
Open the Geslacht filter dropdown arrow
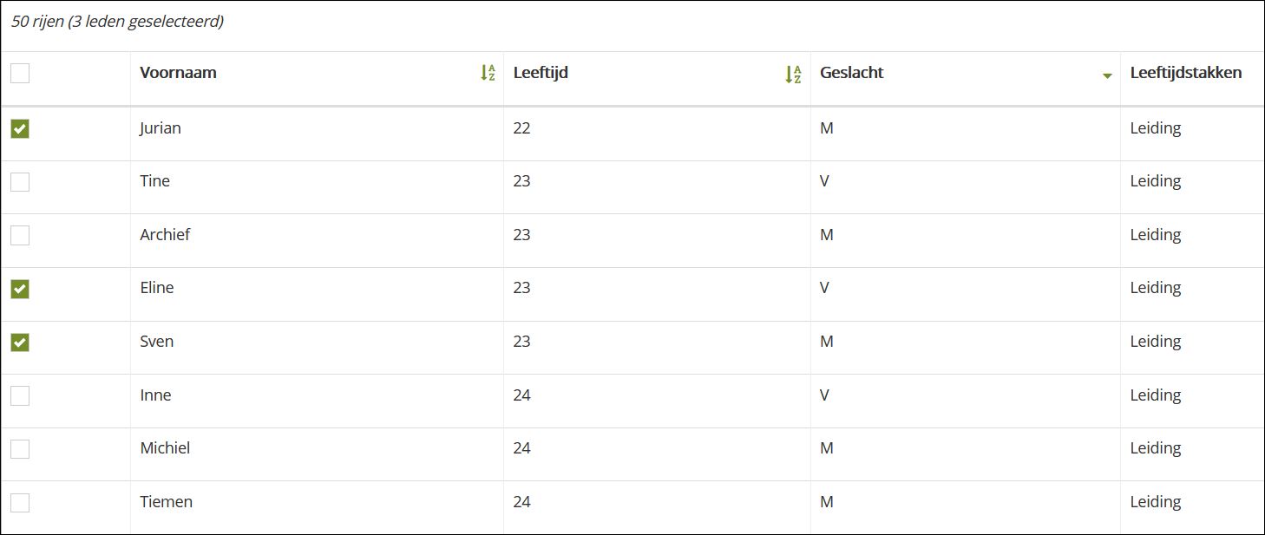pyautogui.click(x=1107, y=76)
